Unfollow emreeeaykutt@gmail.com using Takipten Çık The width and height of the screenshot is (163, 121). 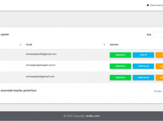[x=143, y=78]
